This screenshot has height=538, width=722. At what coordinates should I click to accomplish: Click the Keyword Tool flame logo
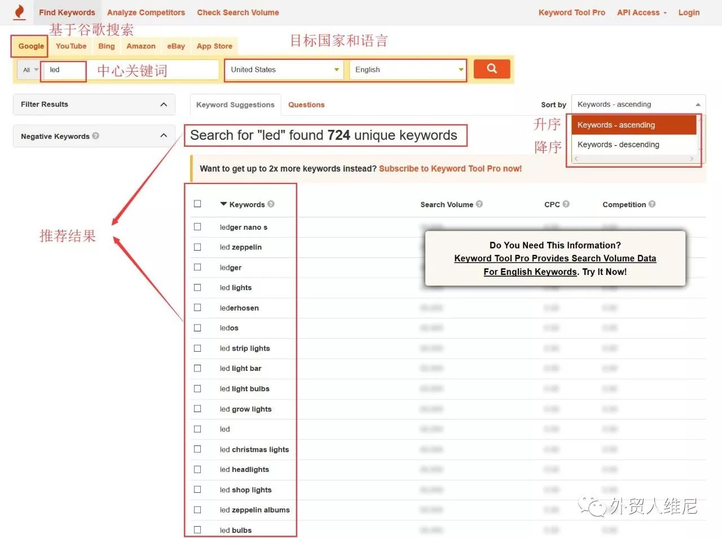19,12
